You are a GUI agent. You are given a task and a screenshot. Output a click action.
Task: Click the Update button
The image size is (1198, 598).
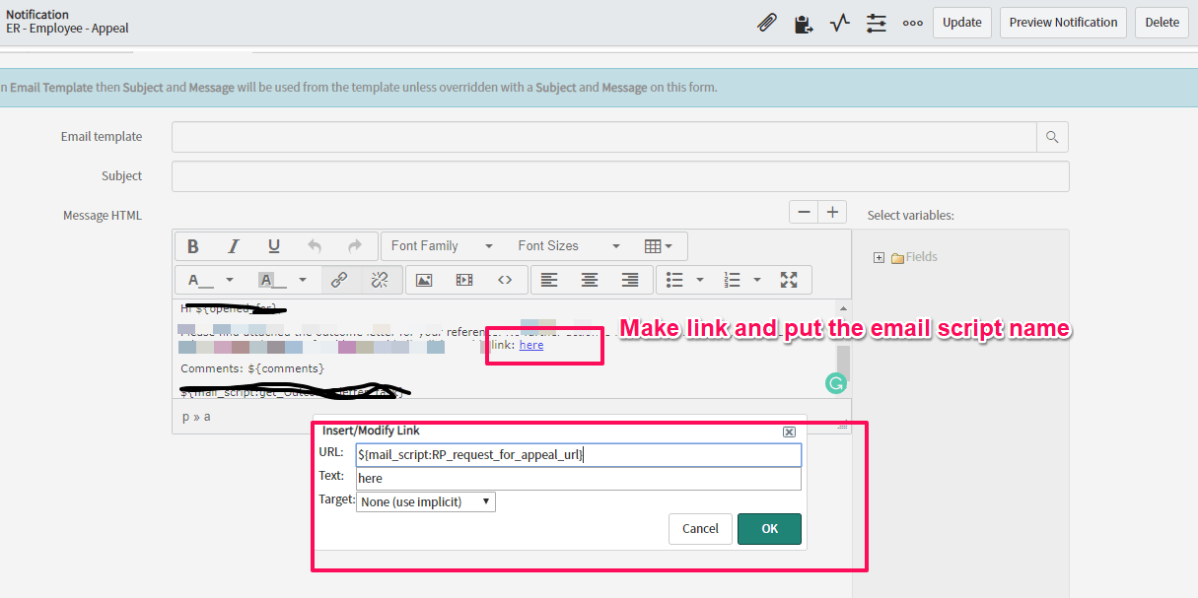click(962, 23)
